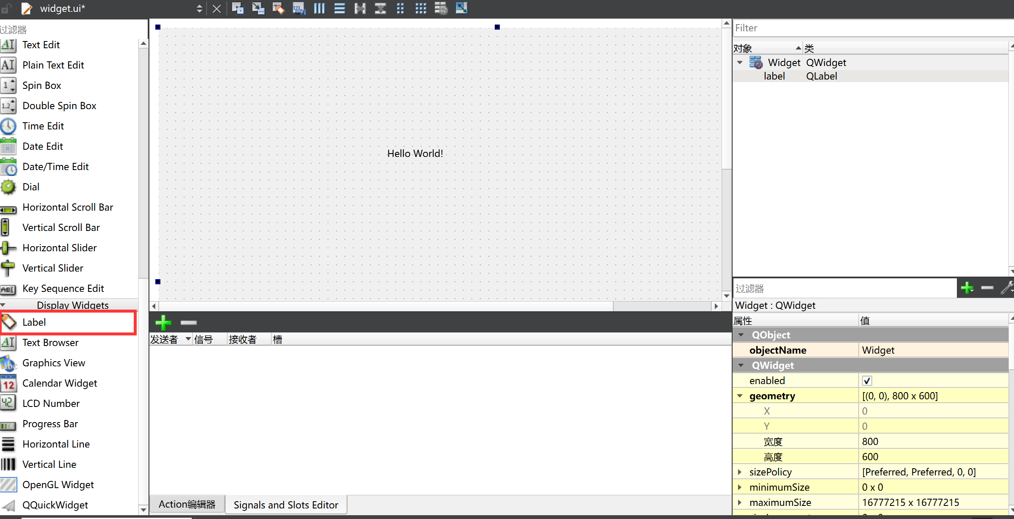1014x519 pixels.
Task: Open Signals and Slots Editor tab
Action: (x=286, y=505)
